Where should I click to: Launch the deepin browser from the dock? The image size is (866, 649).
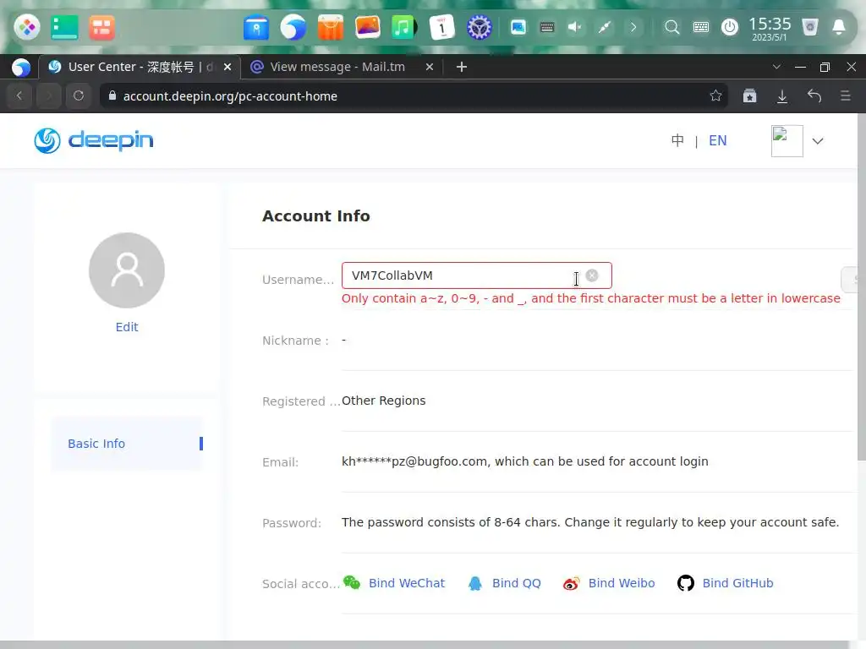(293, 27)
